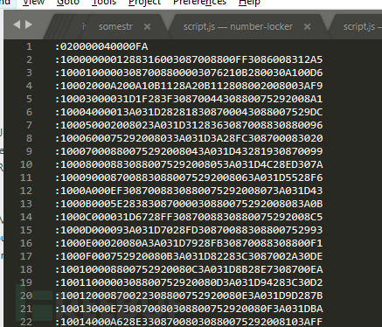This screenshot has height=327, width=382.
Task: Click line number 1 in gutter
Action: click(x=29, y=46)
